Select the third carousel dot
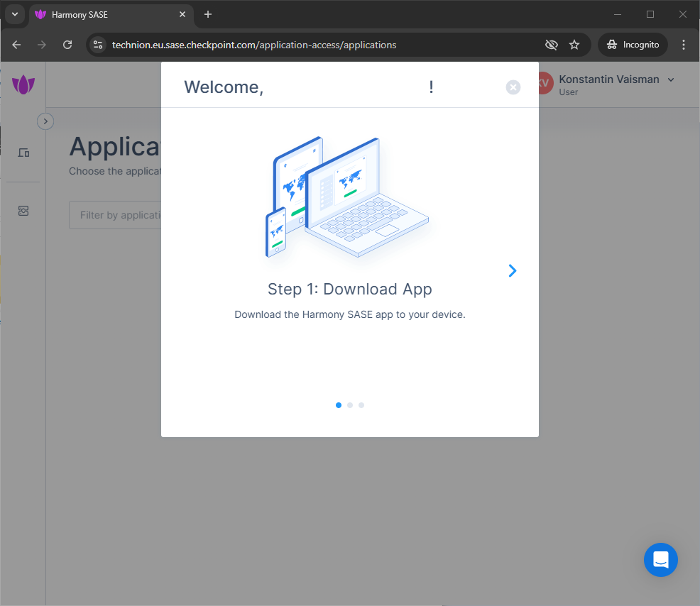 (x=361, y=405)
